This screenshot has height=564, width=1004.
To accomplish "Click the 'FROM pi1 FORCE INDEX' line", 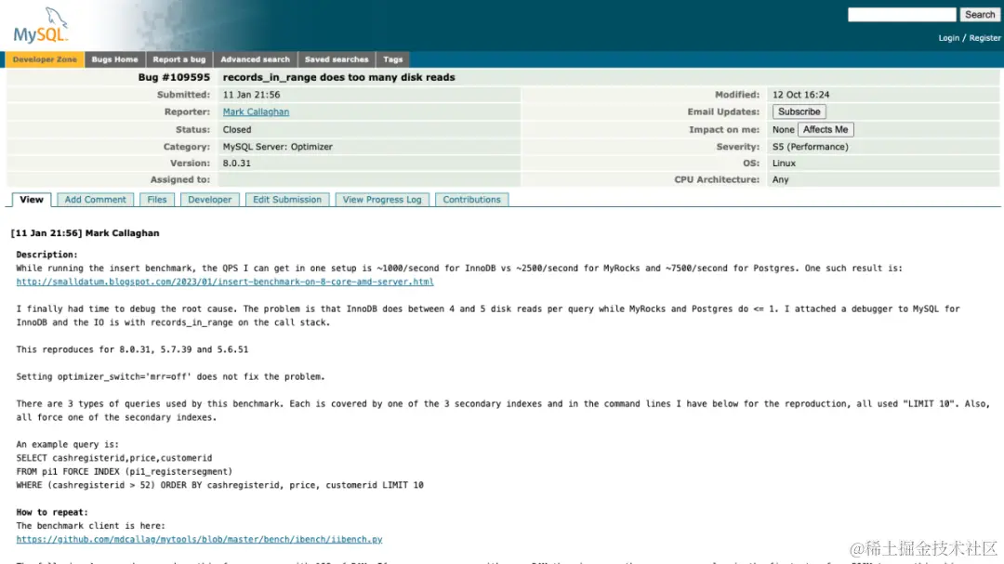I will click(125, 472).
